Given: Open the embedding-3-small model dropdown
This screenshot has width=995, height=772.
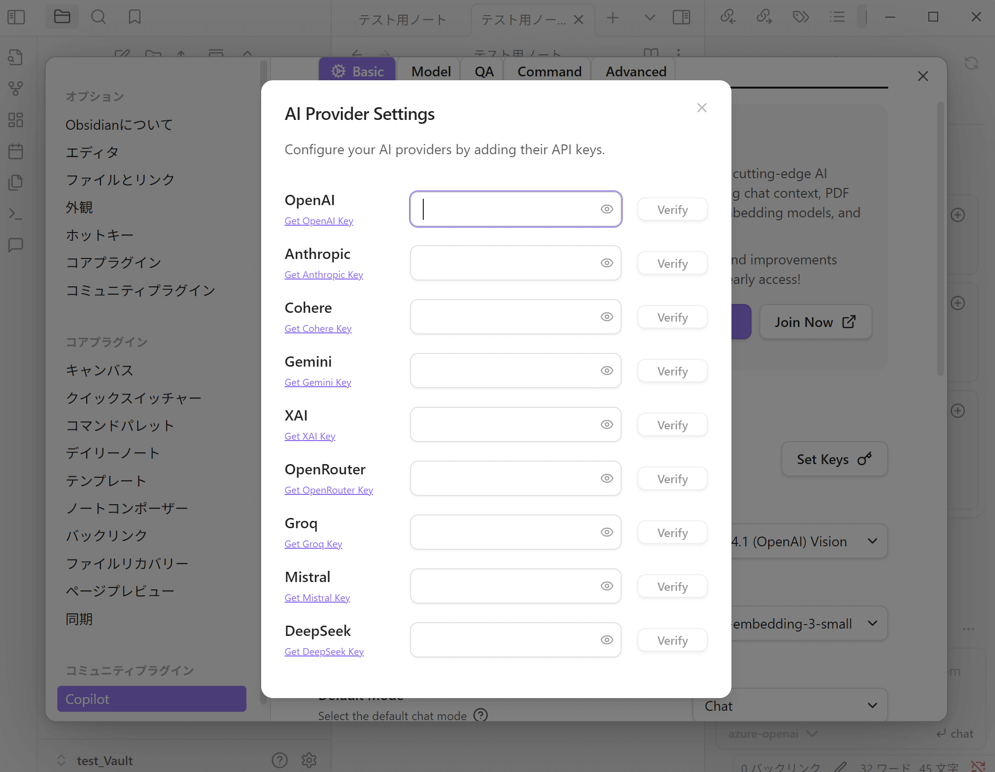Looking at the screenshot, I should (x=808, y=624).
